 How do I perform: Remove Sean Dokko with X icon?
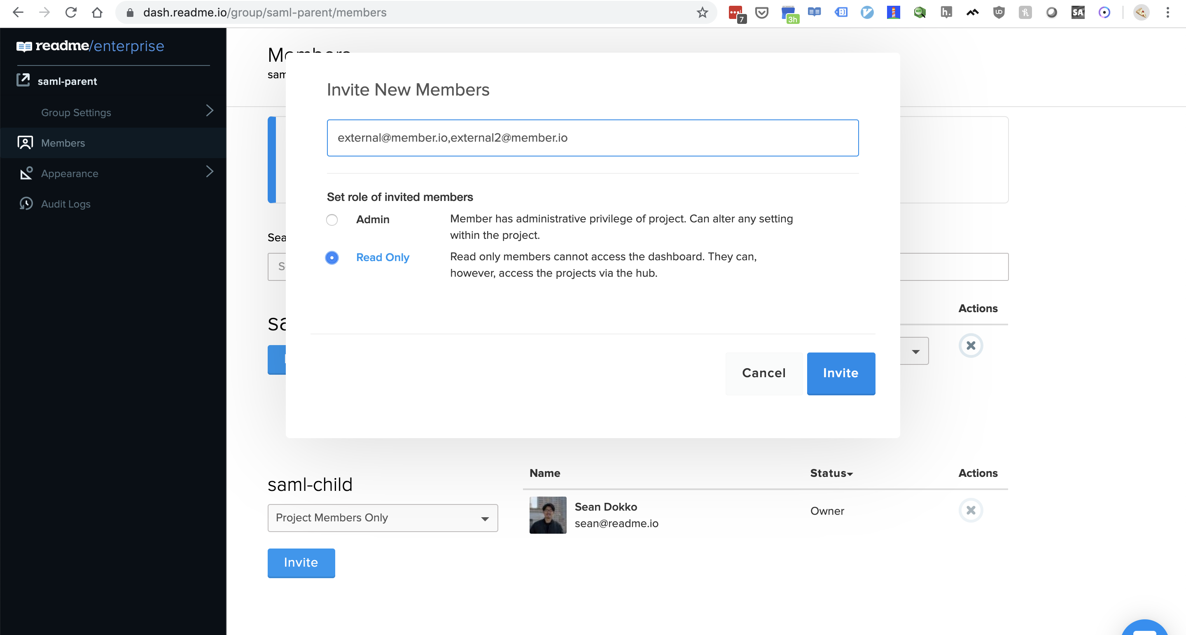pos(971,510)
